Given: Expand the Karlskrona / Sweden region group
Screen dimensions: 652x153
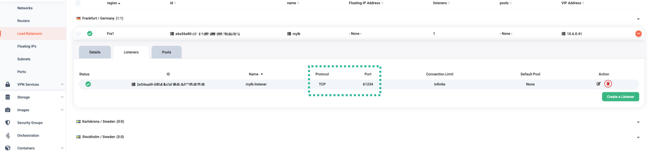Looking at the screenshot, I should coord(638,122).
